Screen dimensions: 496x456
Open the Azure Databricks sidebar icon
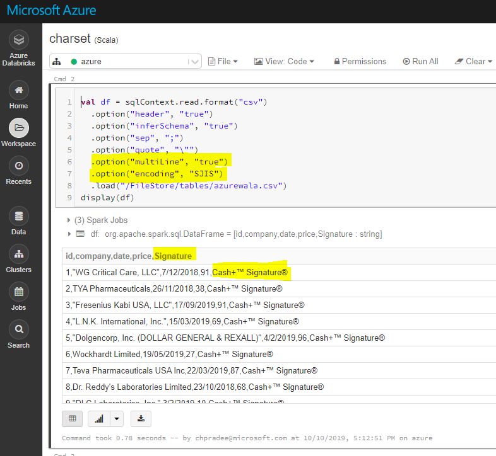click(x=19, y=40)
